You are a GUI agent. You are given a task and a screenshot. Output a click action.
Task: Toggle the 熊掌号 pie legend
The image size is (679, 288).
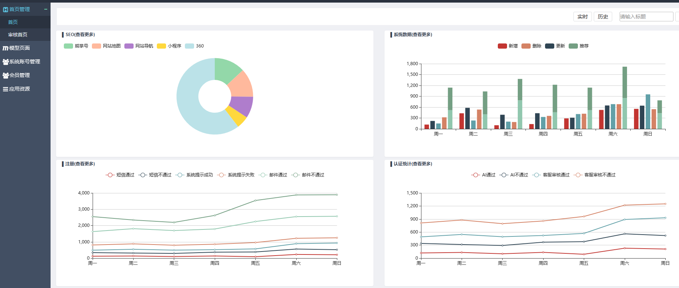[76, 46]
